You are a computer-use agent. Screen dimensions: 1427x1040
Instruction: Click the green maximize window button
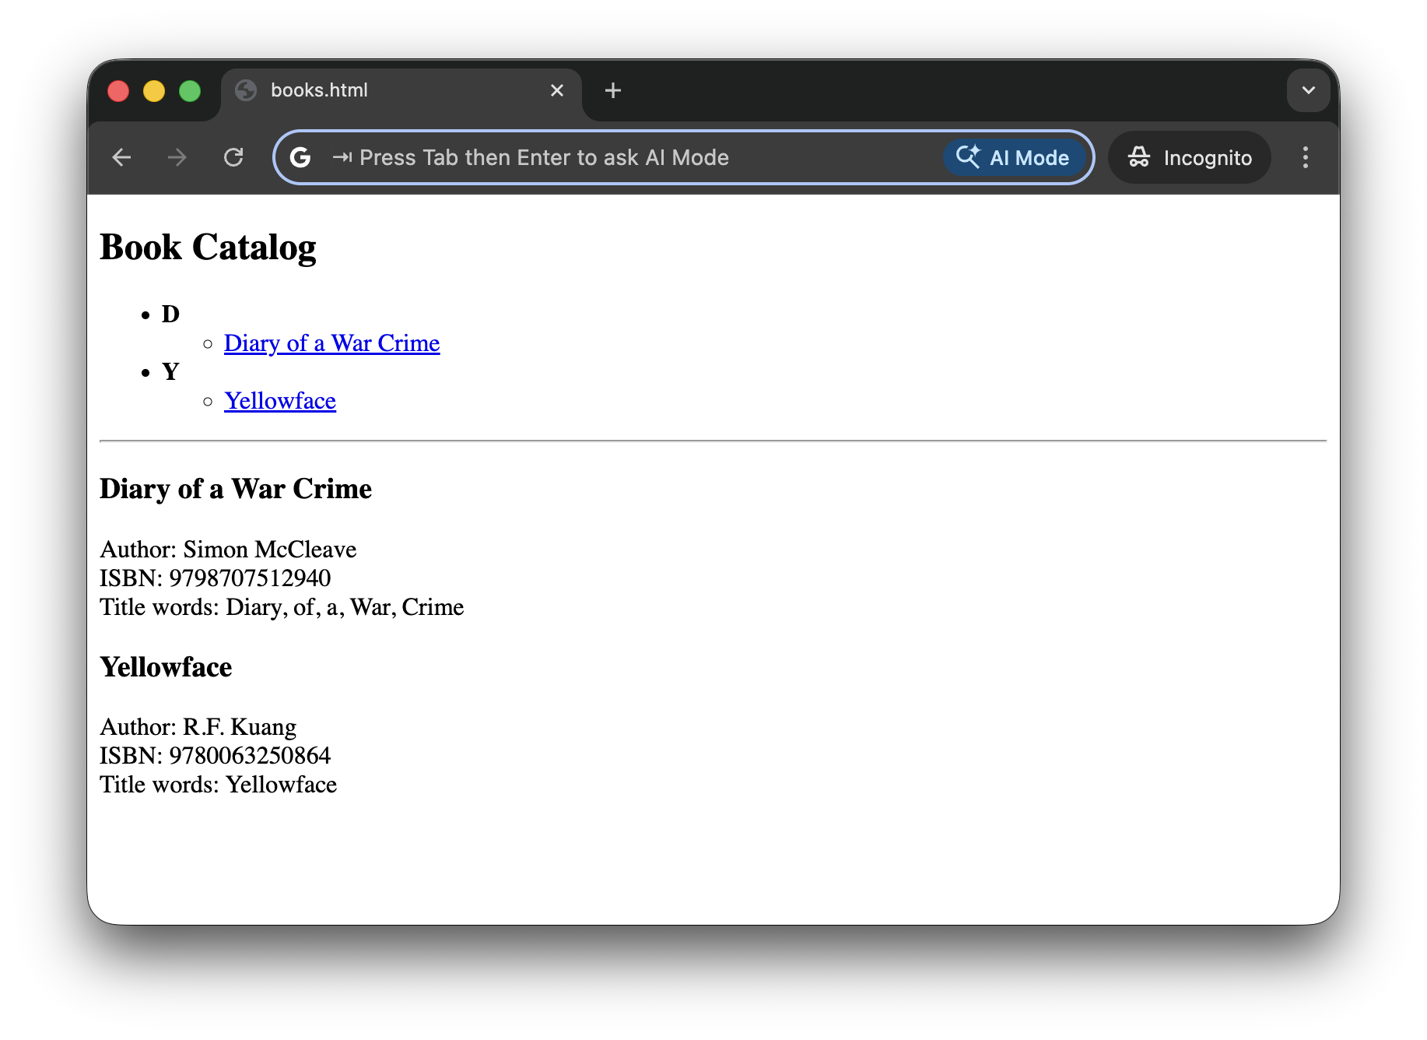190,91
